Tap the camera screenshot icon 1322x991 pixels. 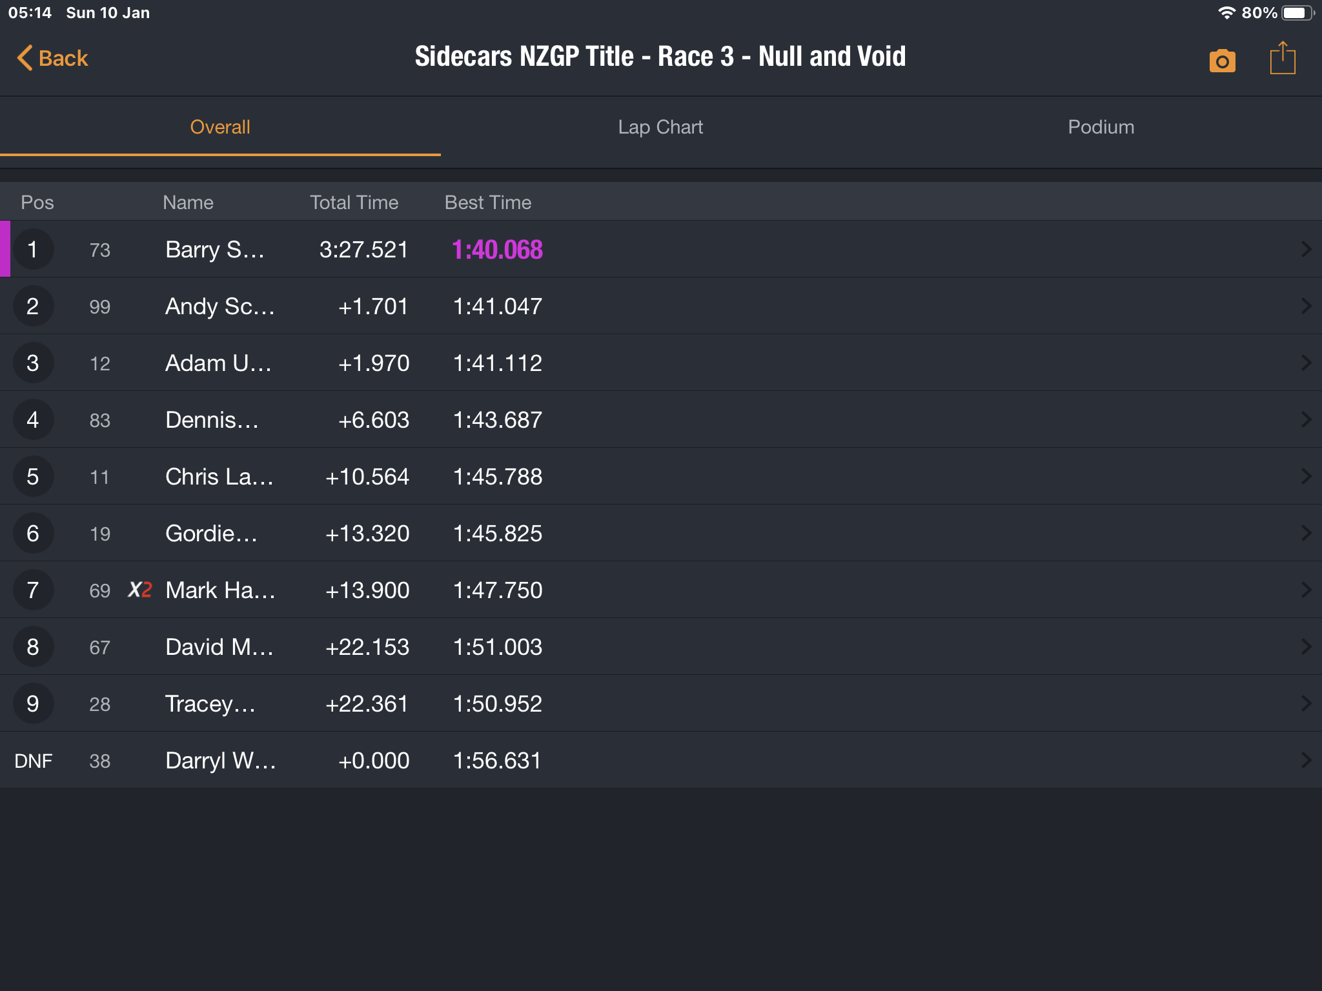coord(1222,60)
